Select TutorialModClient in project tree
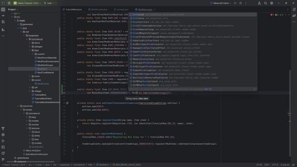The width and height of the screenshot is (297, 167). (x=42, y=99)
